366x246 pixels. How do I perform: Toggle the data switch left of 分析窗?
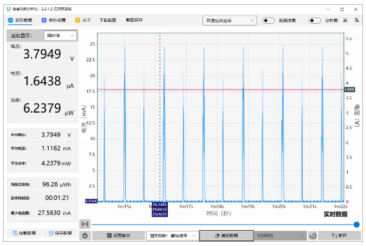268,21
